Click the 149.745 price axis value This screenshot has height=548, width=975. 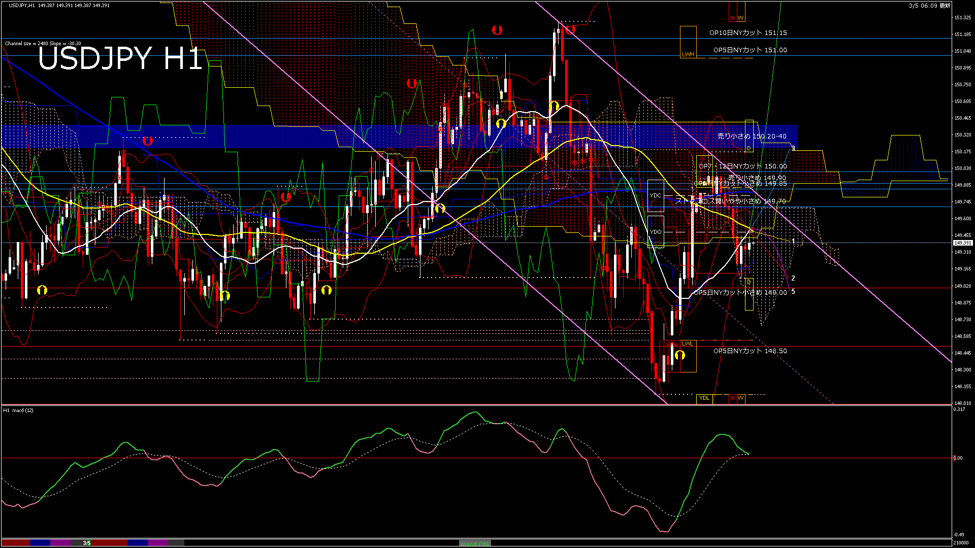click(x=963, y=202)
